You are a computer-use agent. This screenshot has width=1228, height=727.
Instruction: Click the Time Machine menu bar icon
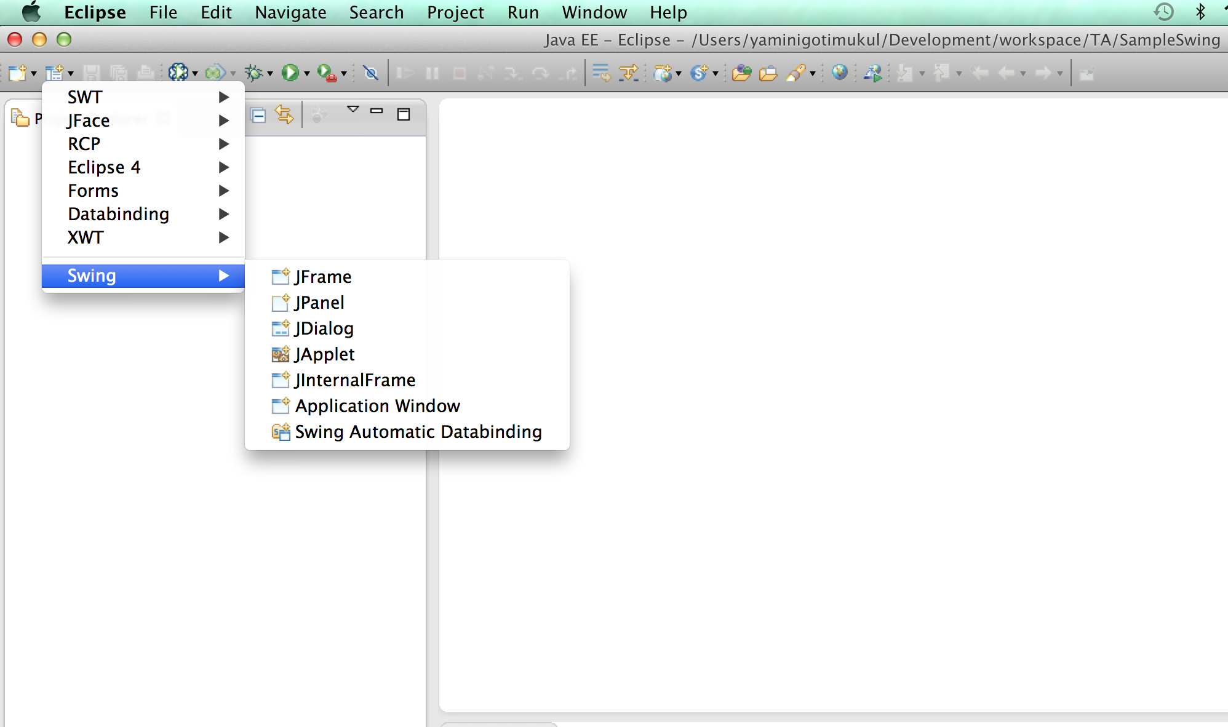1164,12
